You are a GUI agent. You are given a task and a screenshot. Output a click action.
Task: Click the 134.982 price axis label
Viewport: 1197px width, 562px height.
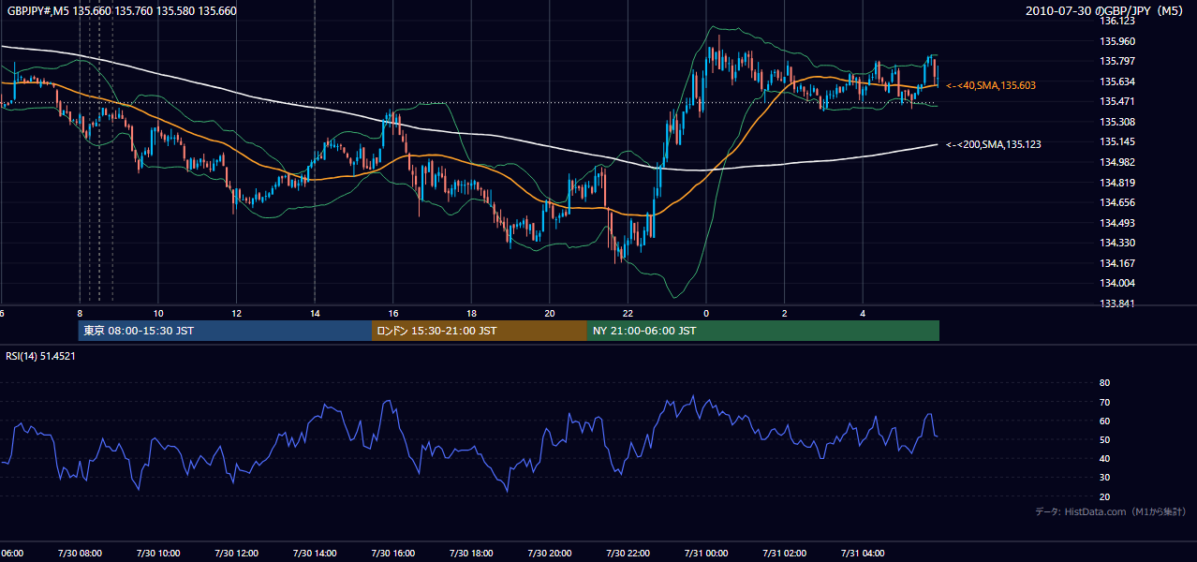pyautogui.click(x=1116, y=162)
